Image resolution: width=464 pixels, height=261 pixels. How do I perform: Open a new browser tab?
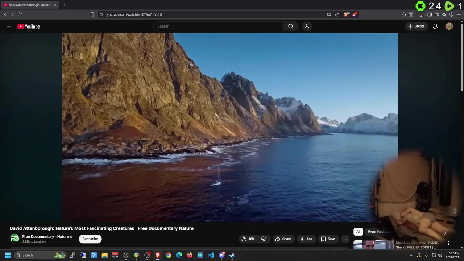[x=64, y=5]
